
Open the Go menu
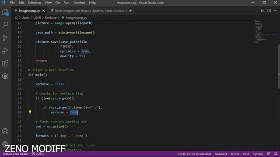(x=57, y=3)
